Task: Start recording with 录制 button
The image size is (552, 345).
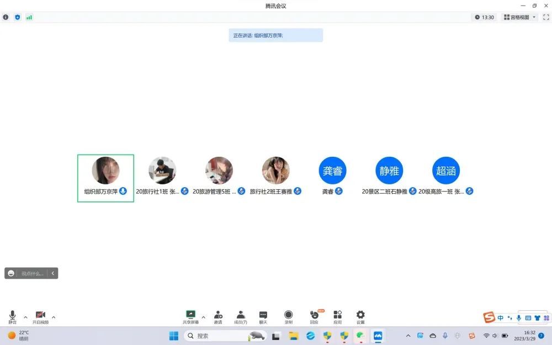Action: tap(288, 316)
